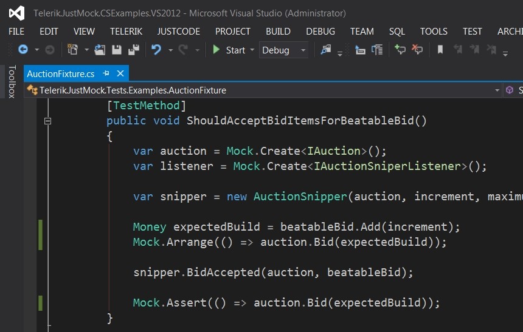Click the greyed Navigate Forward icon

[50, 50]
